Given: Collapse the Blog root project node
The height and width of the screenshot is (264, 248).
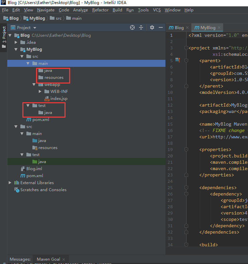Looking at the screenshot, I should coord(10,35).
